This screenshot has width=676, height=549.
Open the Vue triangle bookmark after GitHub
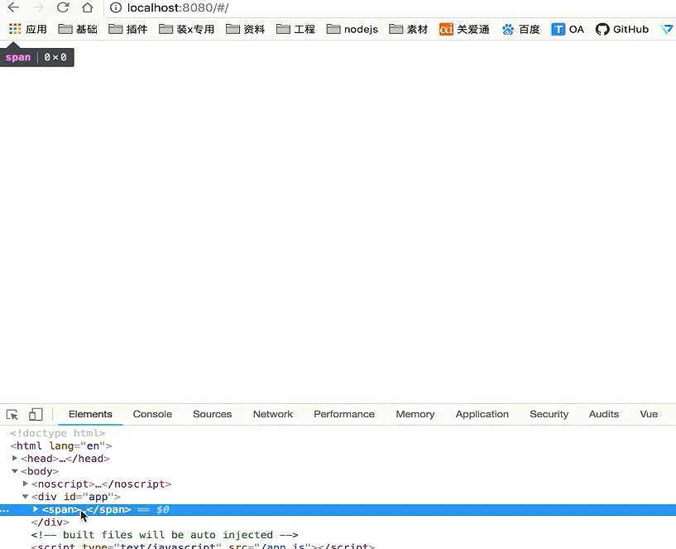pos(667,29)
